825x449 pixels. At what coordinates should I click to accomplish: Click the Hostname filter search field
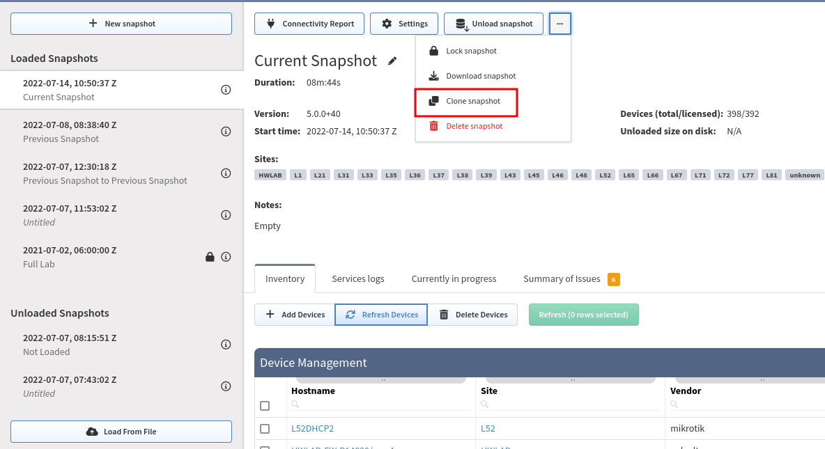click(381, 404)
